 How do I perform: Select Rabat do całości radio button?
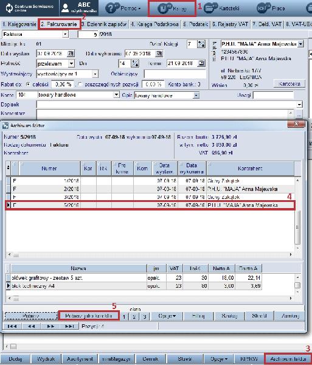coord(28,85)
